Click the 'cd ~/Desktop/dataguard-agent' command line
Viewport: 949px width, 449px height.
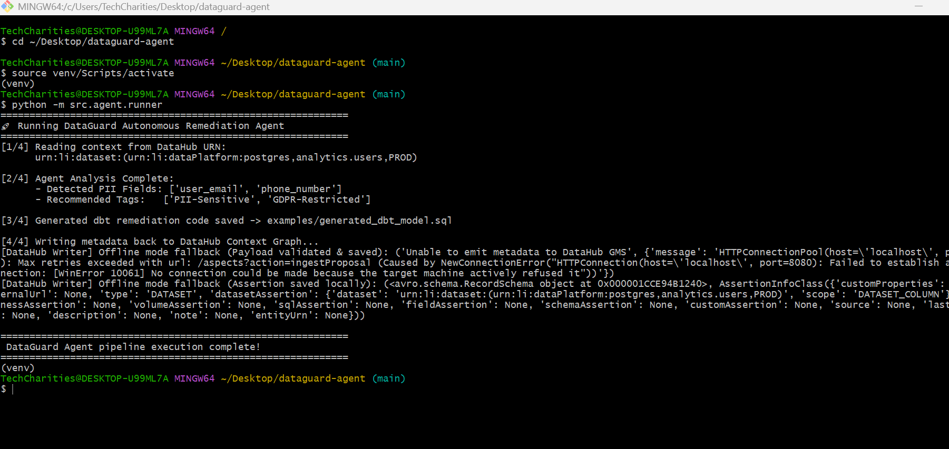[x=93, y=42]
